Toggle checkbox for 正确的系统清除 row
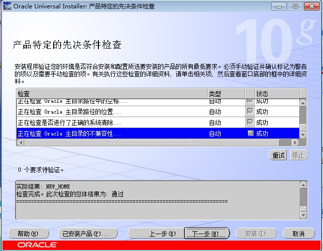 [x=250, y=122]
